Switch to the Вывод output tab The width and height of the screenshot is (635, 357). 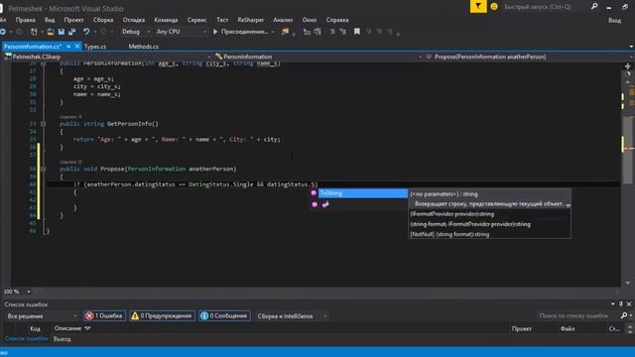(62, 339)
